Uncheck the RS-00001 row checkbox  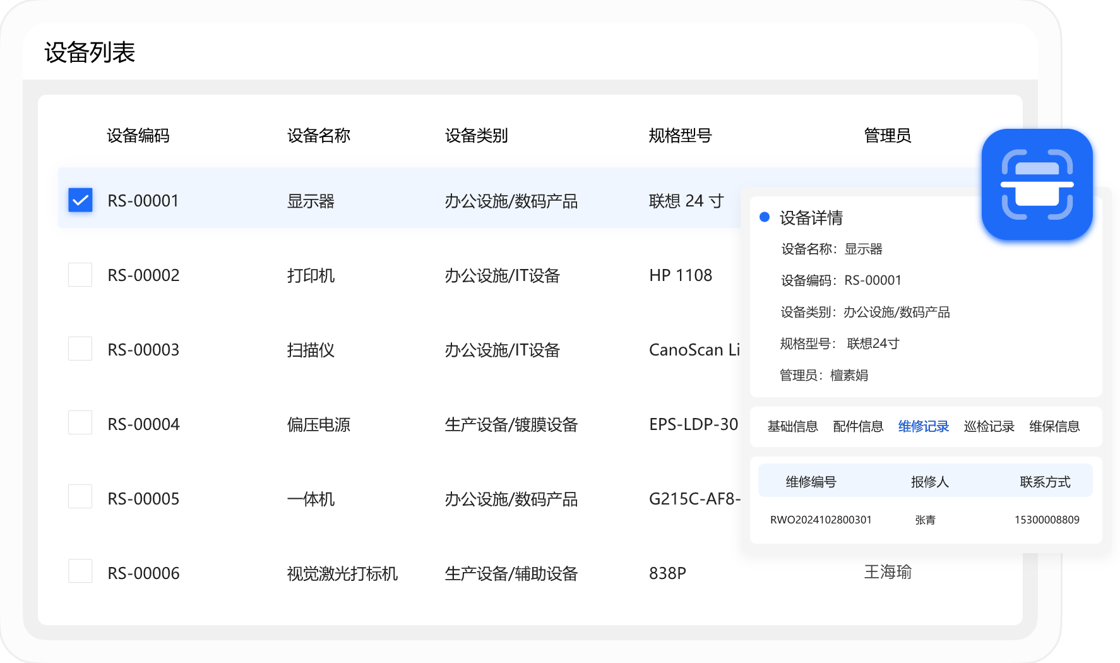(80, 200)
